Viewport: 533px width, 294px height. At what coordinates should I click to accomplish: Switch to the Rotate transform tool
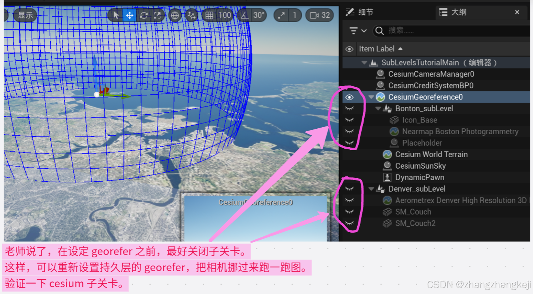[x=144, y=15]
